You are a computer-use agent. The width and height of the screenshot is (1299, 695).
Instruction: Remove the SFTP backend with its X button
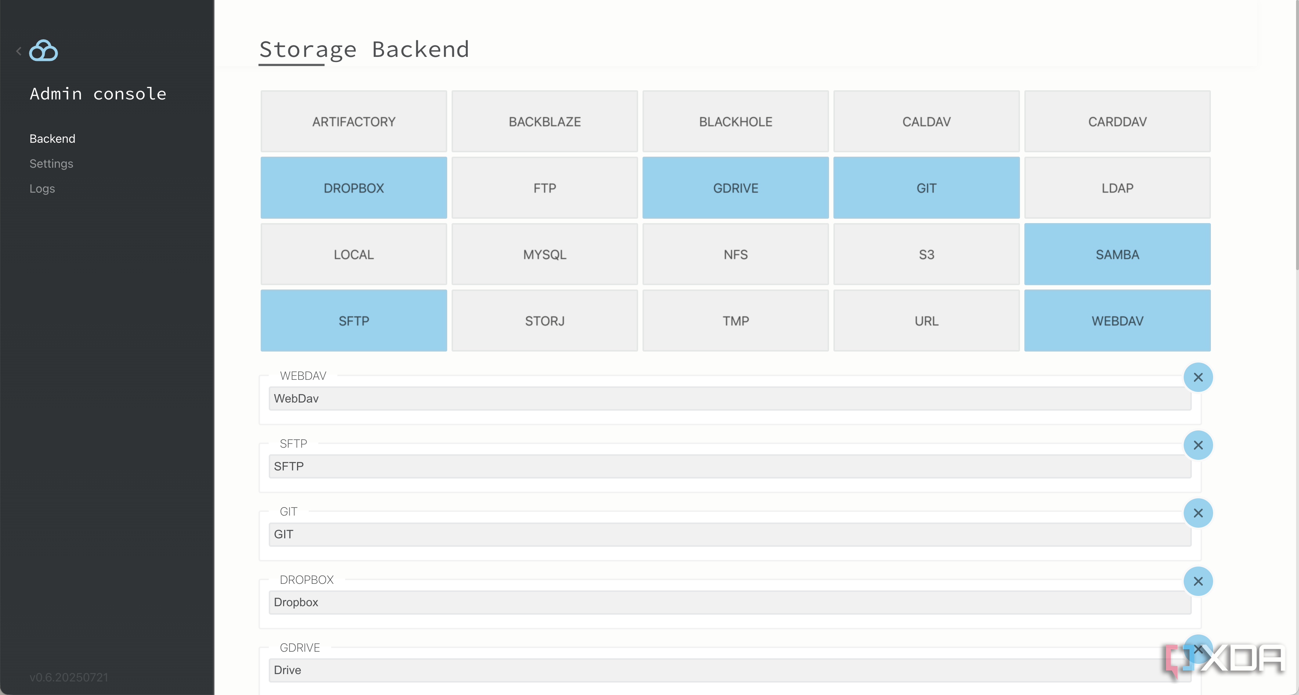point(1198,445)
